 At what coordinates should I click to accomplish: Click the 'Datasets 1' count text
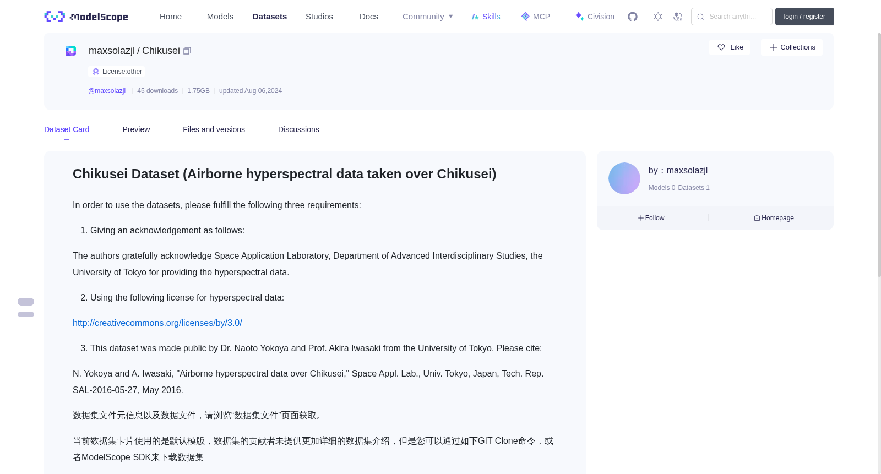(x=694, y=188)
